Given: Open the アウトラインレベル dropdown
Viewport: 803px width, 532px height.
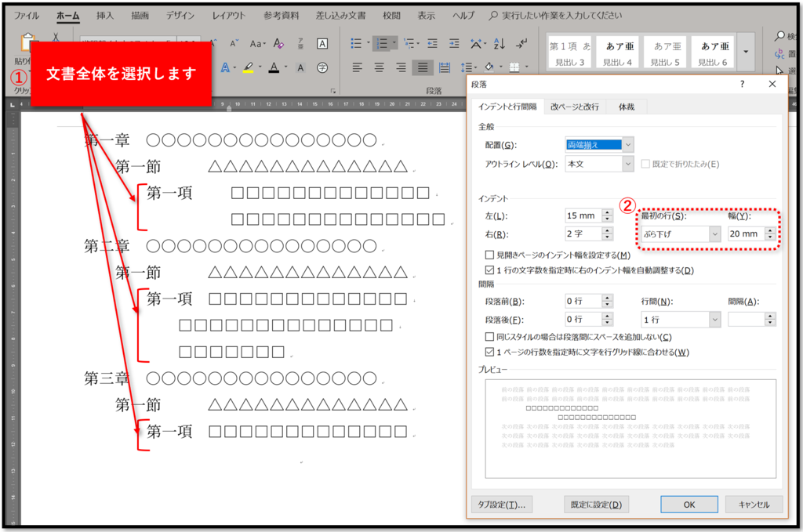Looking at the screenshot, I should pos(628,164).
